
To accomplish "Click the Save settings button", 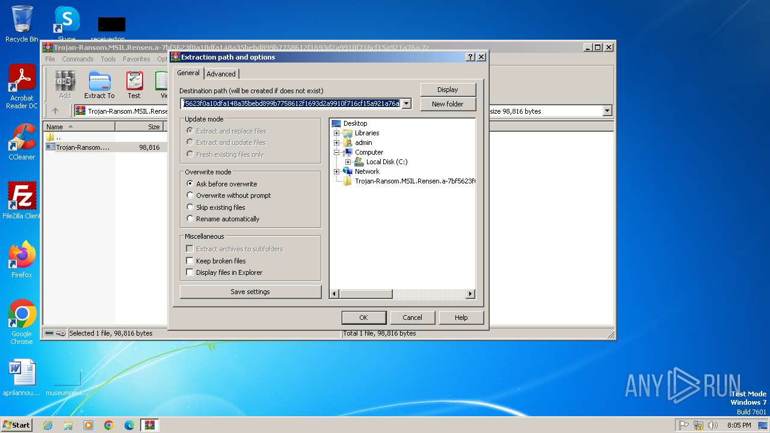I will pyautogui.click(x=250, y=292).
